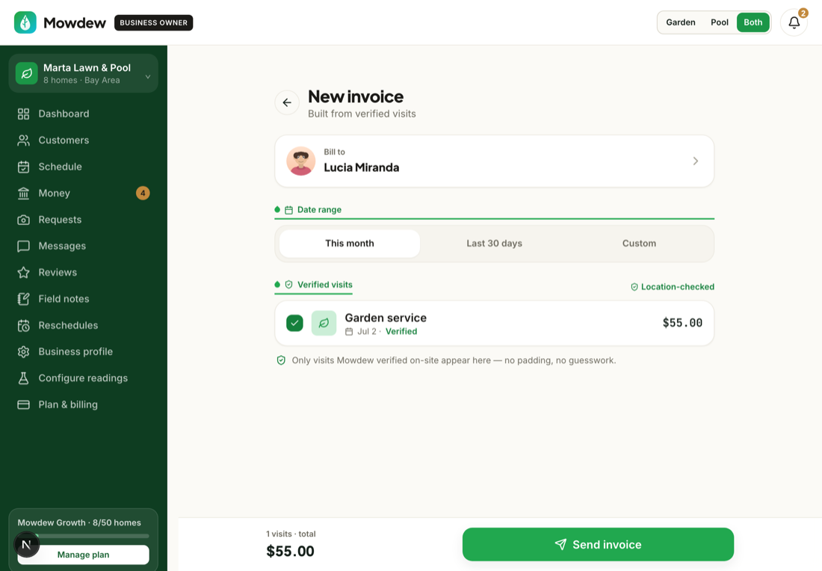Click the Marta Lawn & Pool leaf icon

click(x=27, y=73)
